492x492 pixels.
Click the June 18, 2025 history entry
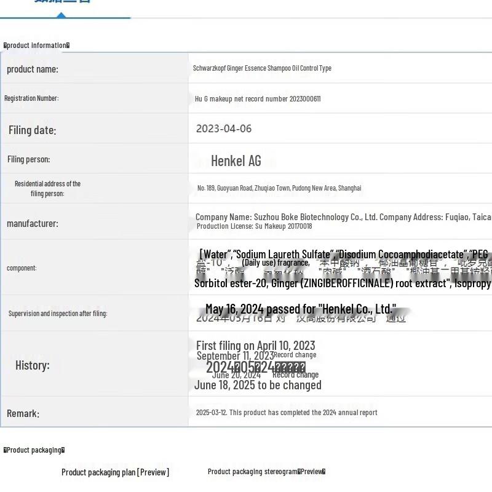(258, 385)
